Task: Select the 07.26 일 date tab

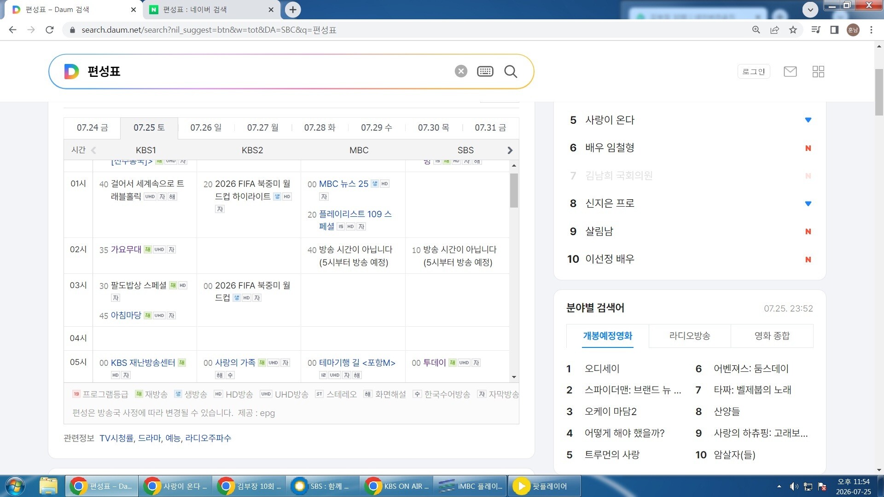Action: tap(206, 127)
